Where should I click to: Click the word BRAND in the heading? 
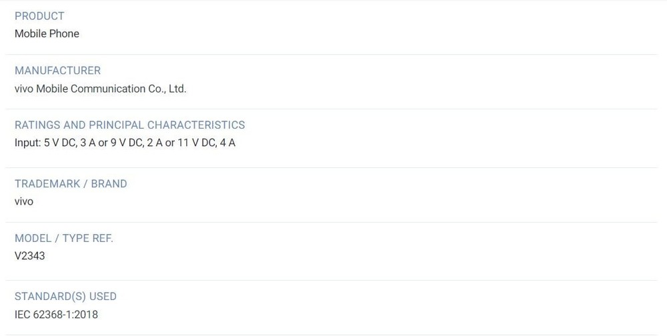pos(109,184)
